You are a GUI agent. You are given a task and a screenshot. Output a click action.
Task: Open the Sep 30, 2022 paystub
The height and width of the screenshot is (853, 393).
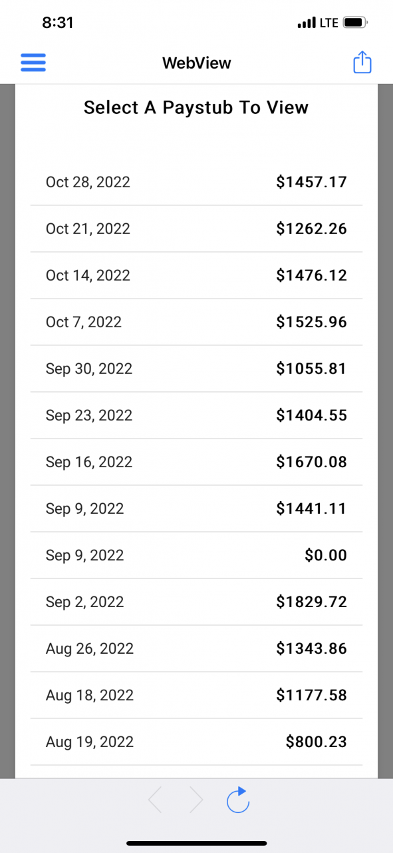(196, 369)
